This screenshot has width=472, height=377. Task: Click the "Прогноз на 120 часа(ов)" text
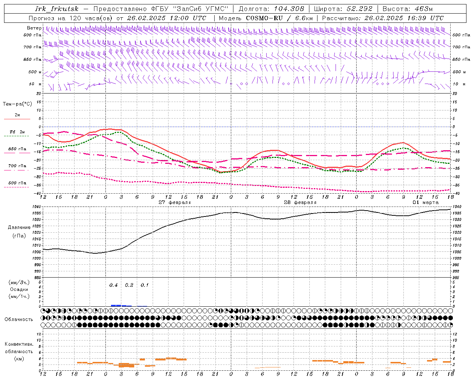(71, 18)
